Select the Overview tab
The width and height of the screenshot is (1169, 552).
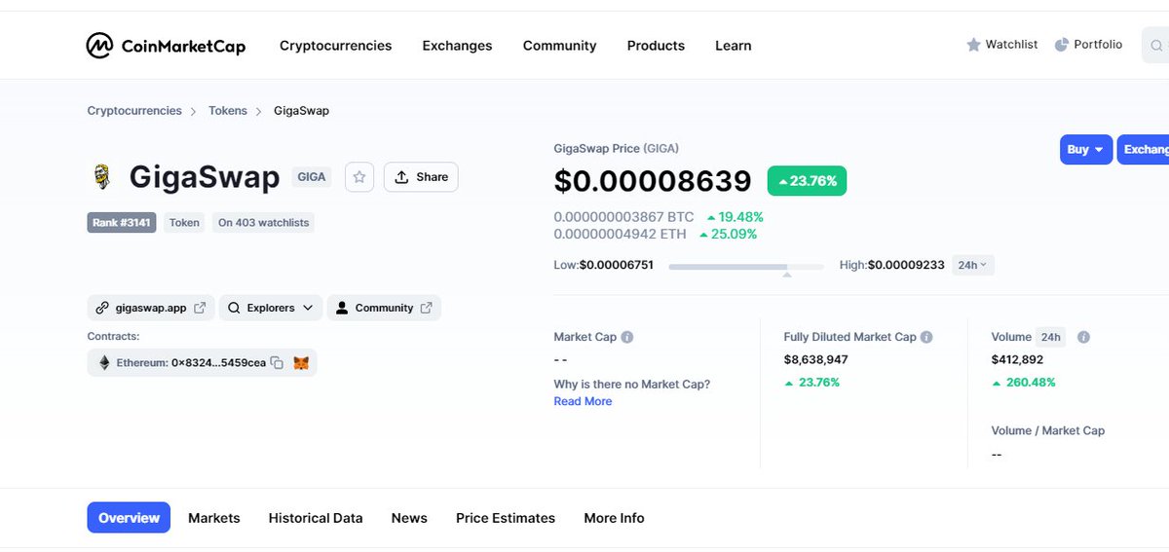coord(129,518)
